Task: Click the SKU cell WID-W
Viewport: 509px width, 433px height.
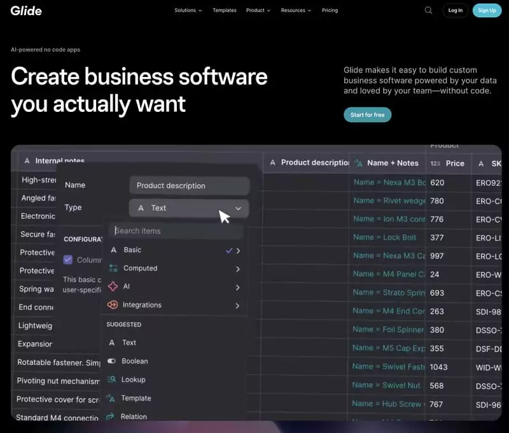Action: [488, 368]
